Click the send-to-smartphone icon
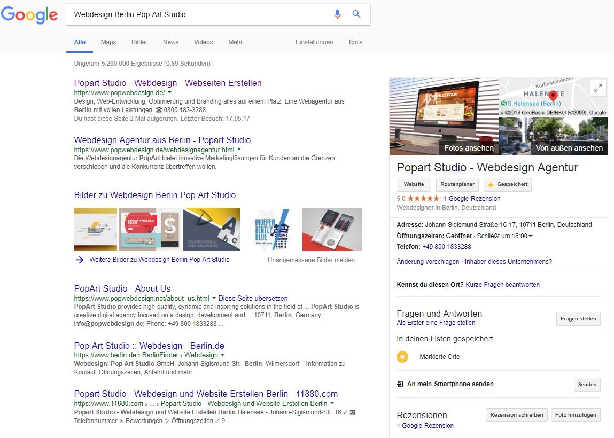 click(x=400, y=384)
